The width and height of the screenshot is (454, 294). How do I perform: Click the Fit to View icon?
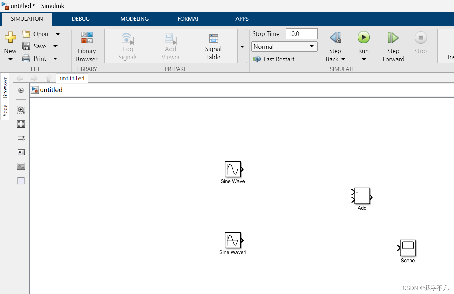pyautogui.click(x=21, y=124)
